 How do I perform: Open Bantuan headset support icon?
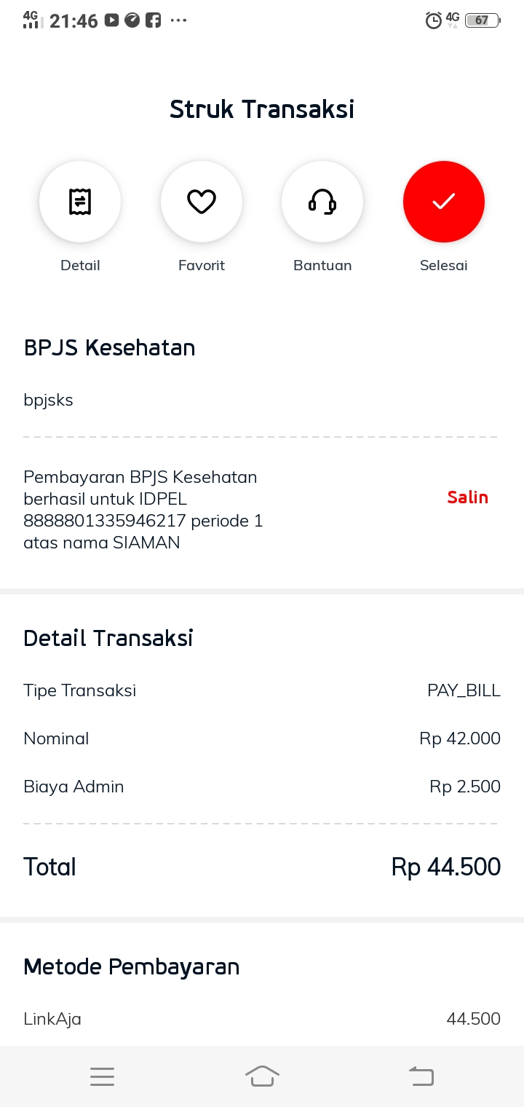(x=322, y=202)
